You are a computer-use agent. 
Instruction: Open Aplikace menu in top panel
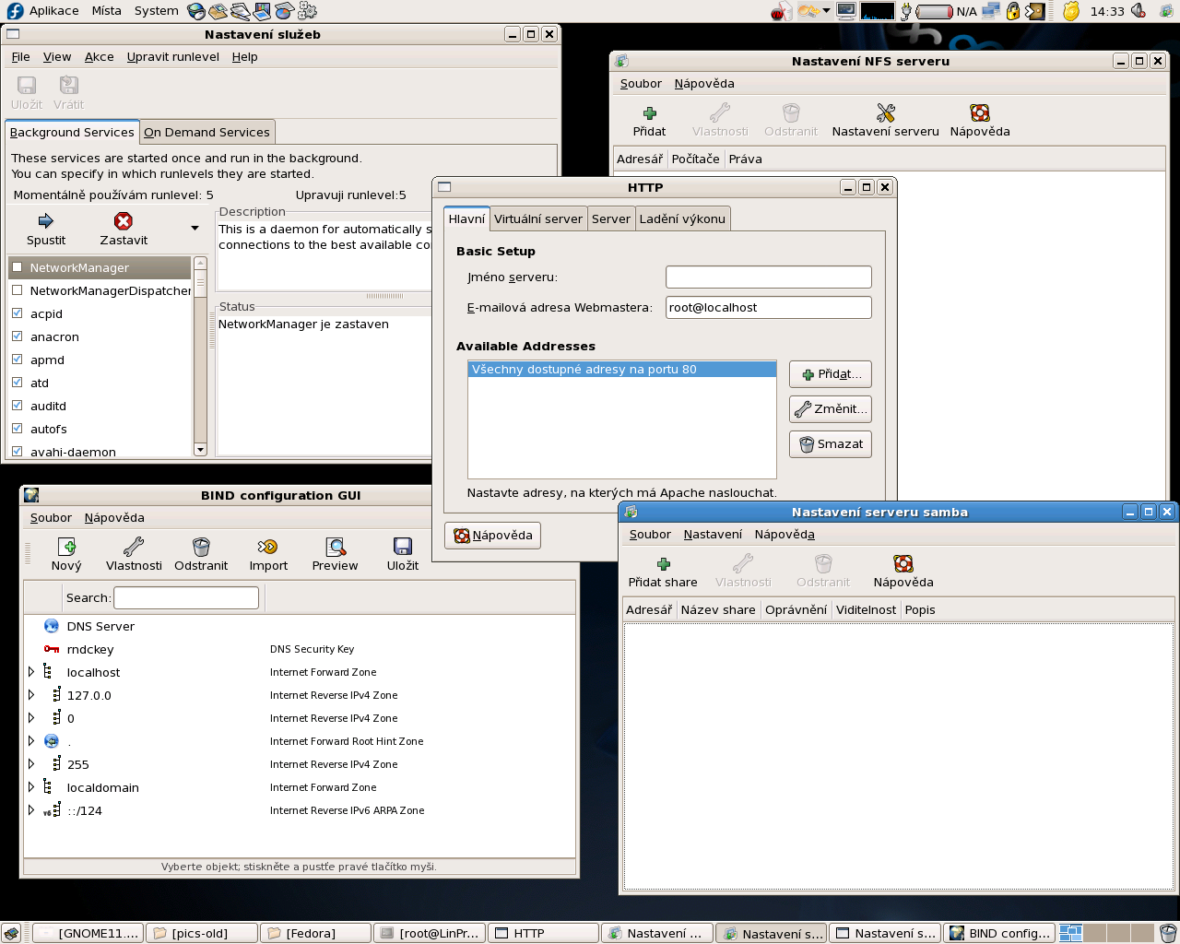tap(53, 11)
